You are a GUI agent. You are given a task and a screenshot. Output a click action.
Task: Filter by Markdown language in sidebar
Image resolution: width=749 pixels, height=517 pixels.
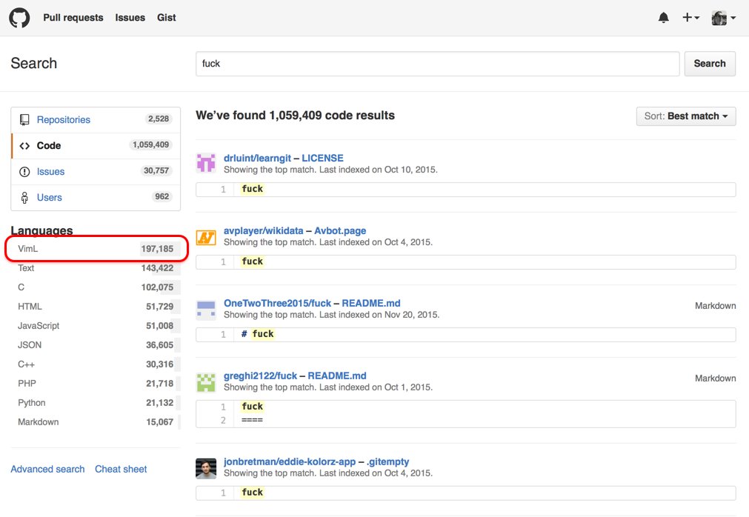click(x=96, y=422)
